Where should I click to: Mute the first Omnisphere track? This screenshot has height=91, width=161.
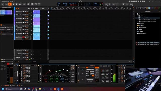27,11
